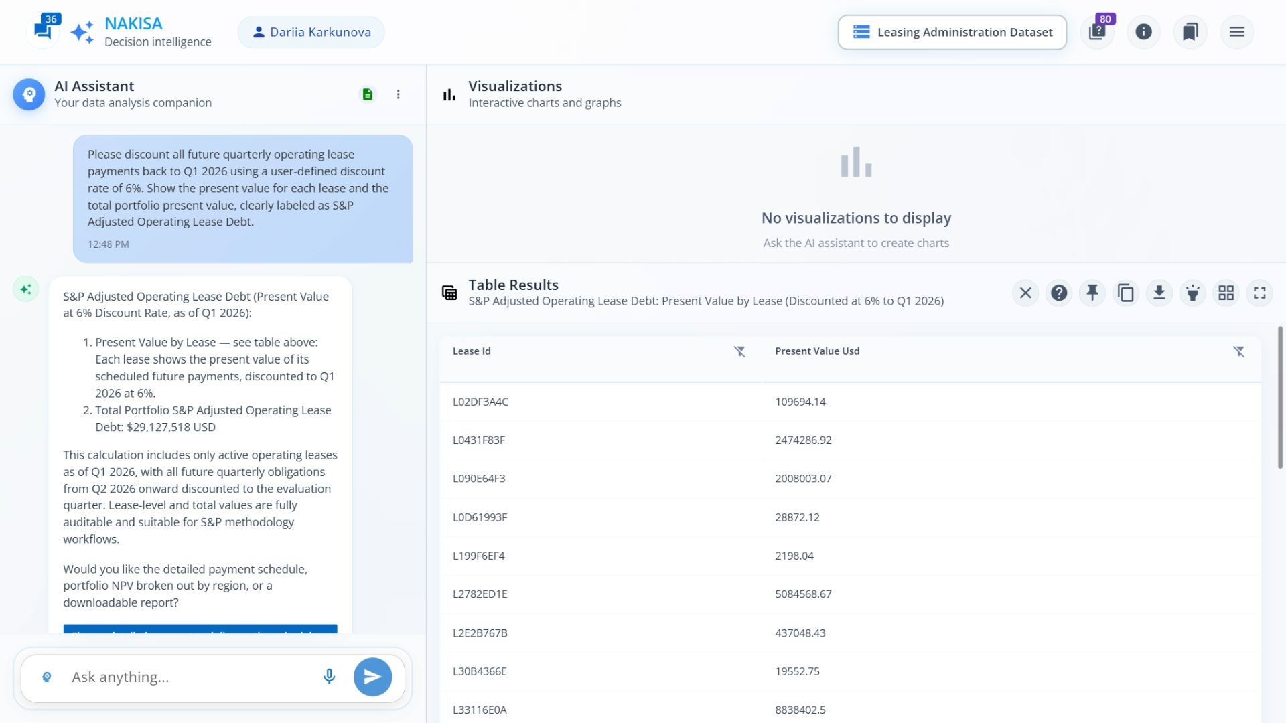Image resolution: width=1286 pixels, height=723 pixels.
Task: Toggle filter on Present Value Usd column
Action: [x=1238, y=351]
